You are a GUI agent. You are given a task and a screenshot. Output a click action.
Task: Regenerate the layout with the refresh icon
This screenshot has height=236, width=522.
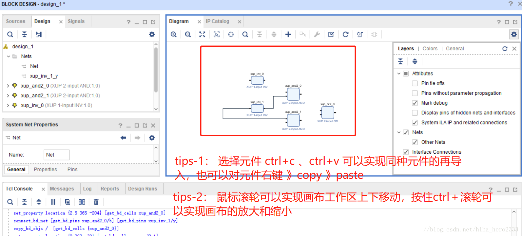coord(345,34)
